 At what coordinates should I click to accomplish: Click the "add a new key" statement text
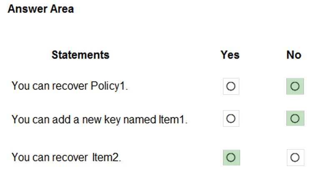[99, 120]
